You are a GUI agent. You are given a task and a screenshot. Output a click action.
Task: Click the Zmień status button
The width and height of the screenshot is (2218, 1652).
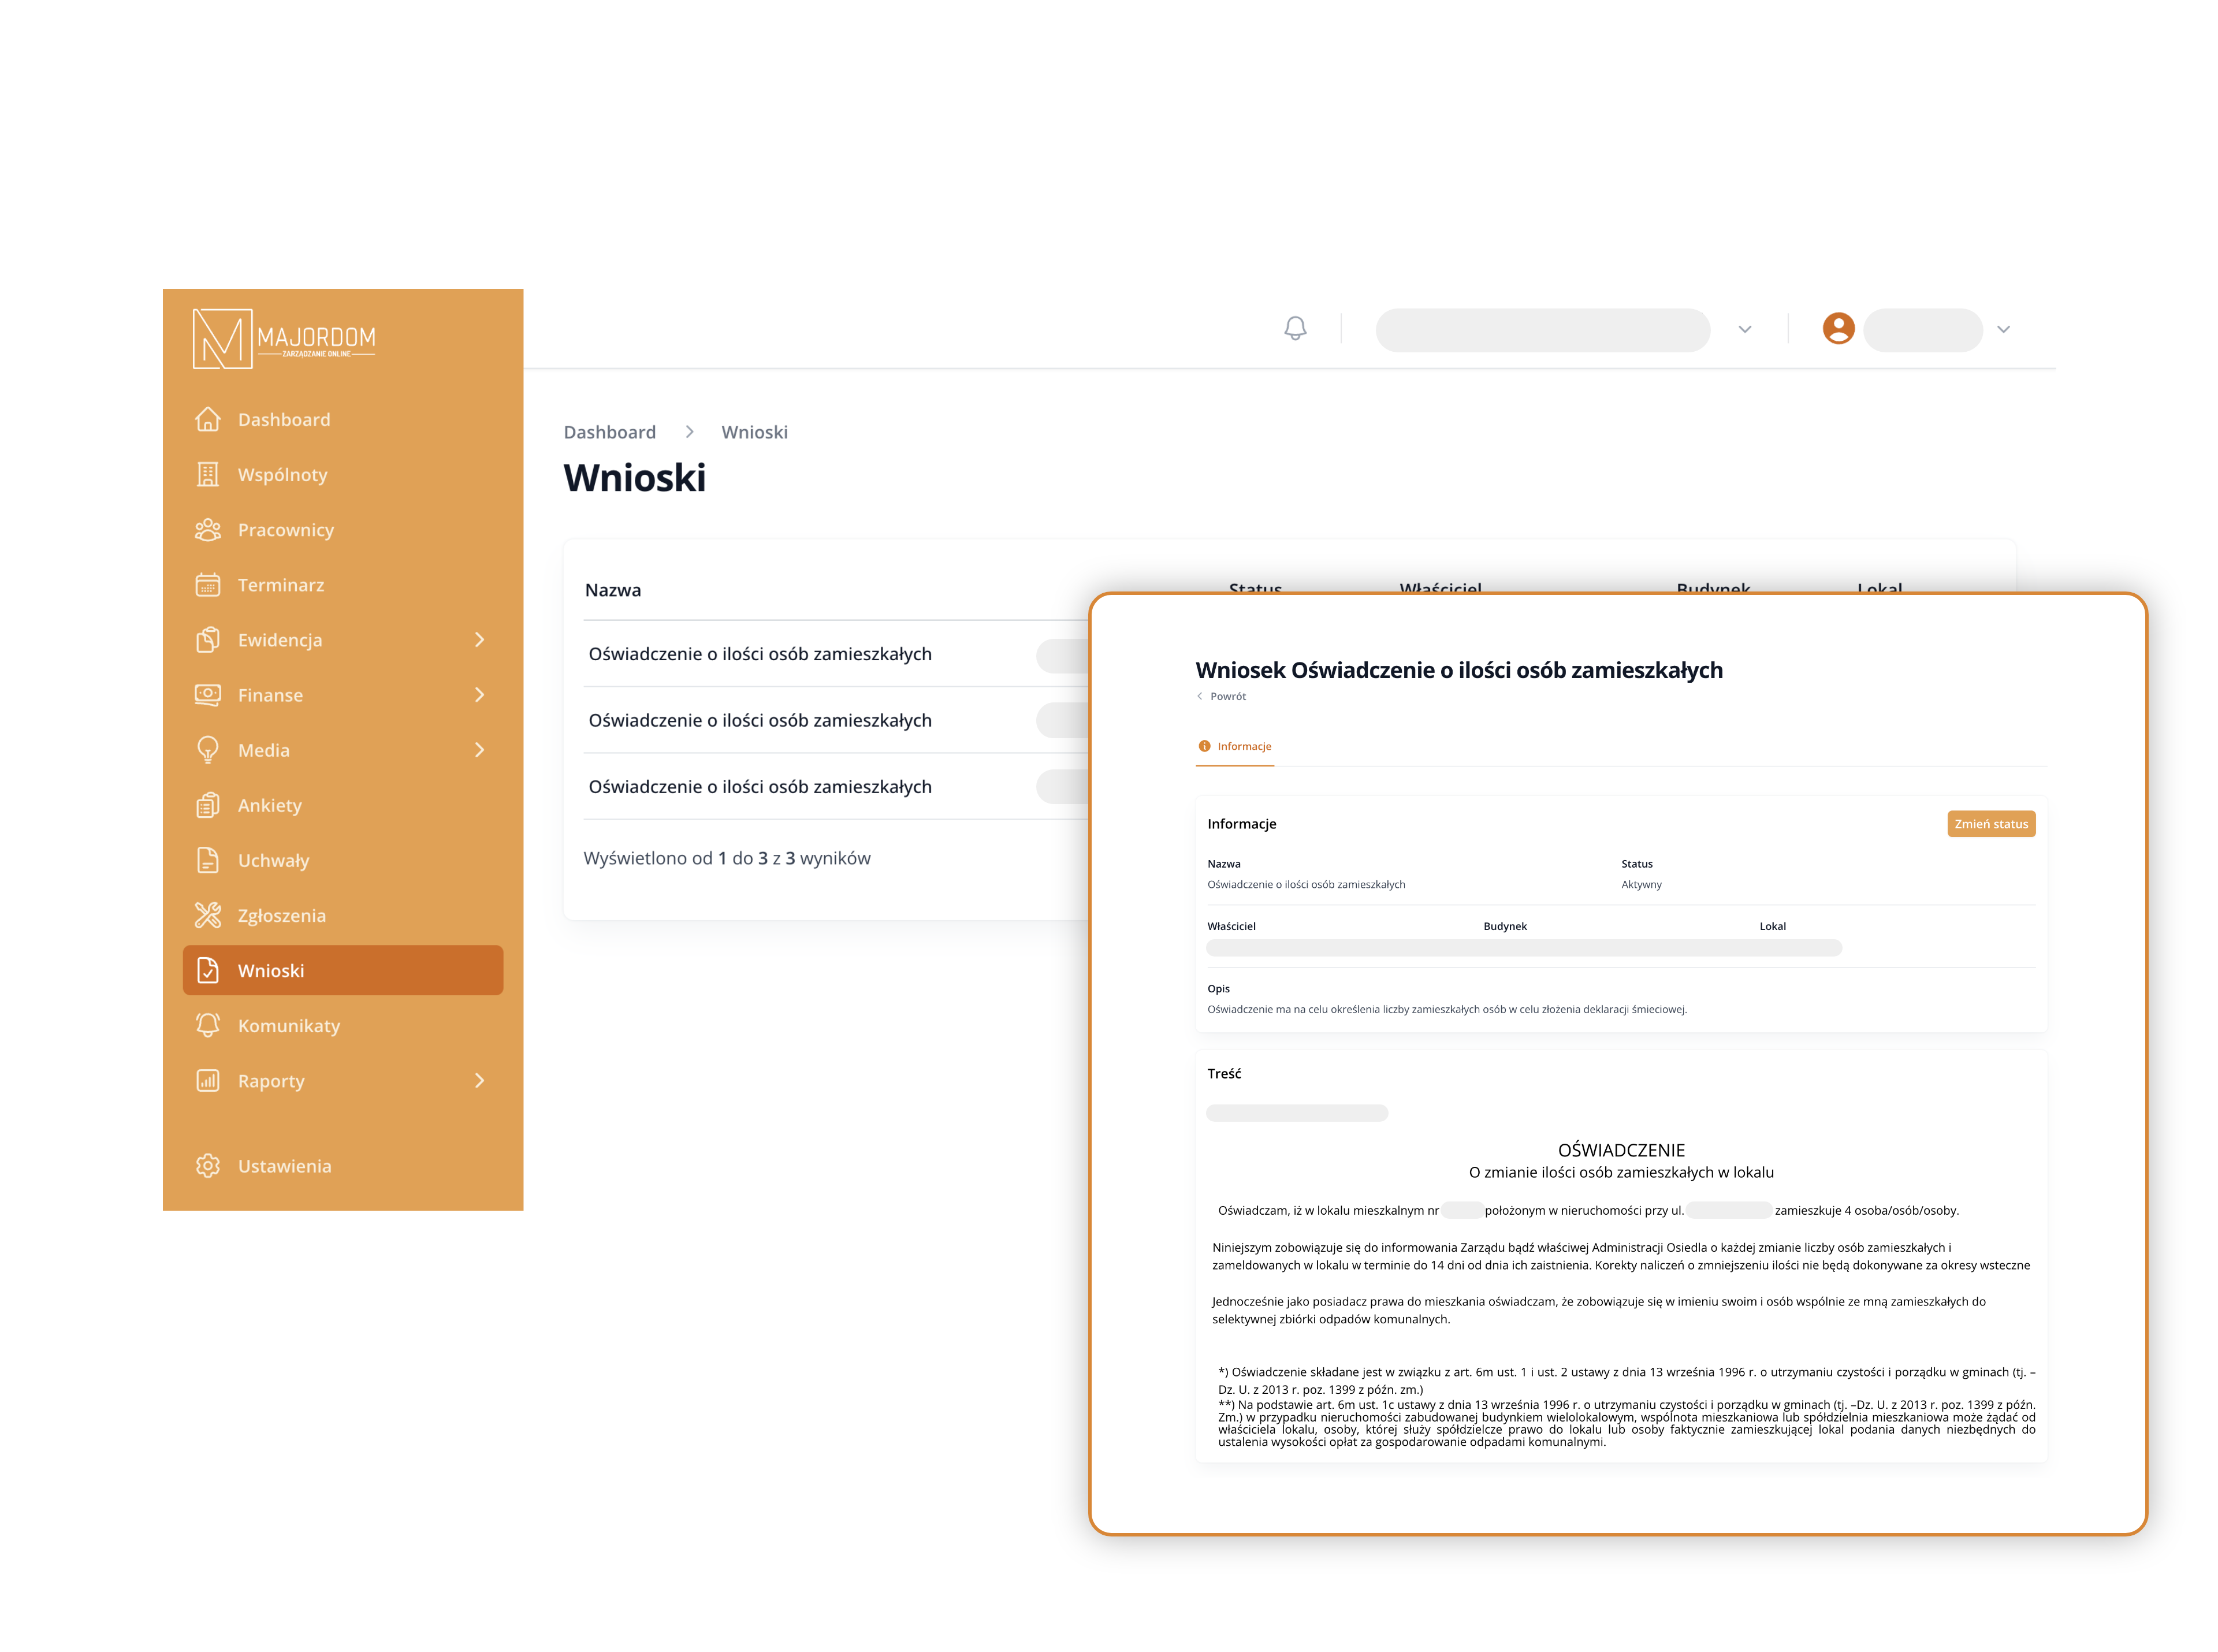click(x=1990, y=823)
